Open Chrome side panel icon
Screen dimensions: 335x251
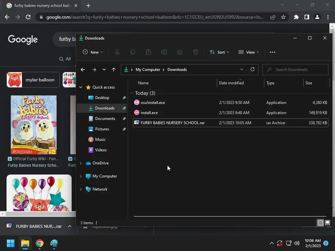[x=307, y=17]
